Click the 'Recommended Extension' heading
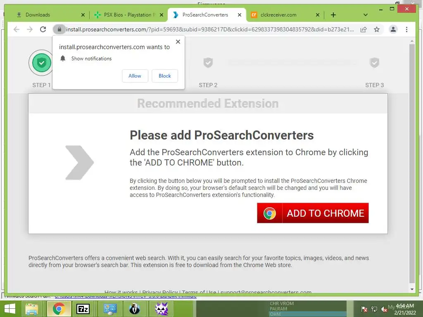423x317 pixels. (x=208, y=104)
